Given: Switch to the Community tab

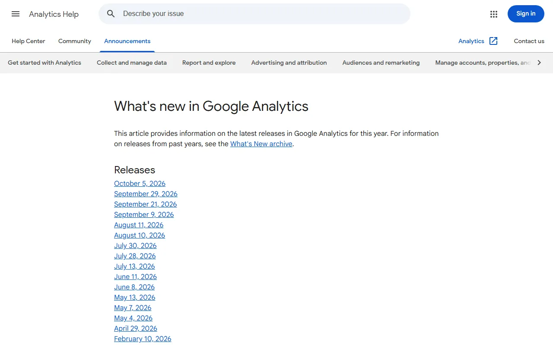Looking at the screenshot, I should tap(75, 41).
